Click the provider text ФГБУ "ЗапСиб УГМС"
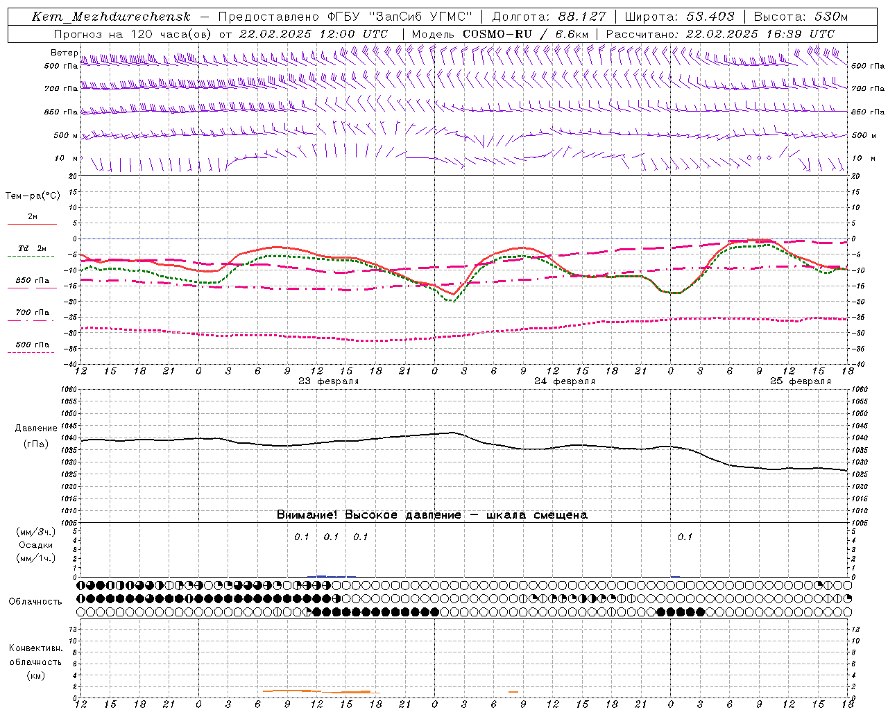888x710 pixels. [400, 17]
